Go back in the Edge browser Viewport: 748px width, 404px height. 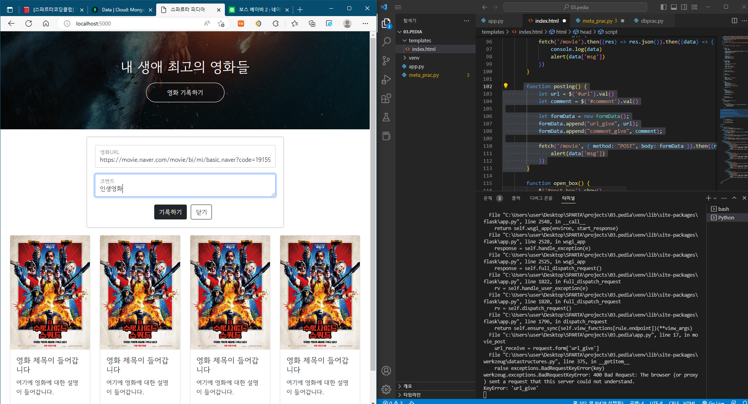[11, 24]
